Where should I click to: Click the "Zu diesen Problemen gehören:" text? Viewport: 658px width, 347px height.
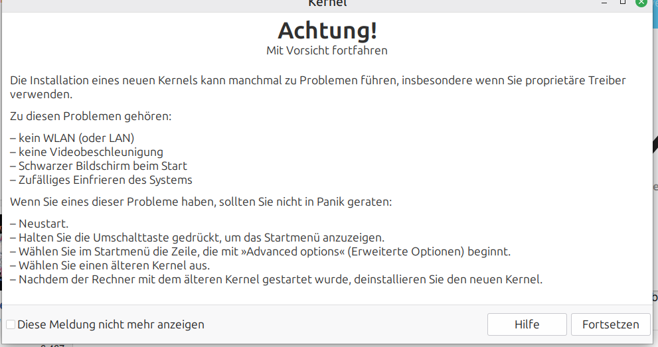coord(91,116)
